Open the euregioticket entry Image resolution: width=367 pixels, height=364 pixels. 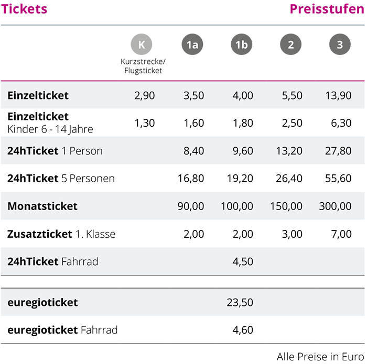[42, 302]
